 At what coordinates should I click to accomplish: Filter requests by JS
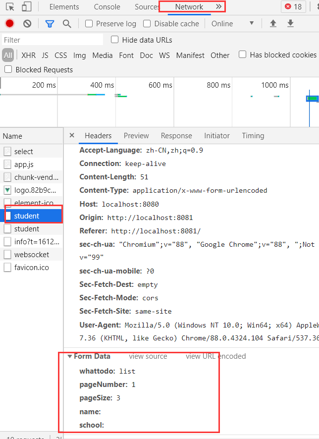point(45,55)
